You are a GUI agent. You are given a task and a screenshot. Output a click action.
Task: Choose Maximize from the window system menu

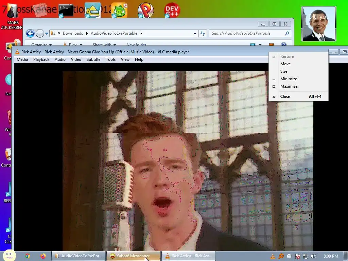[298, 86]
